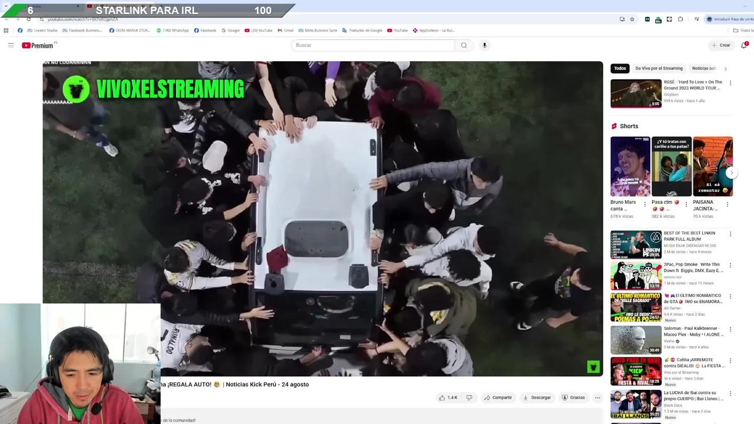Focus the Buscar search field

pos(372,45)
